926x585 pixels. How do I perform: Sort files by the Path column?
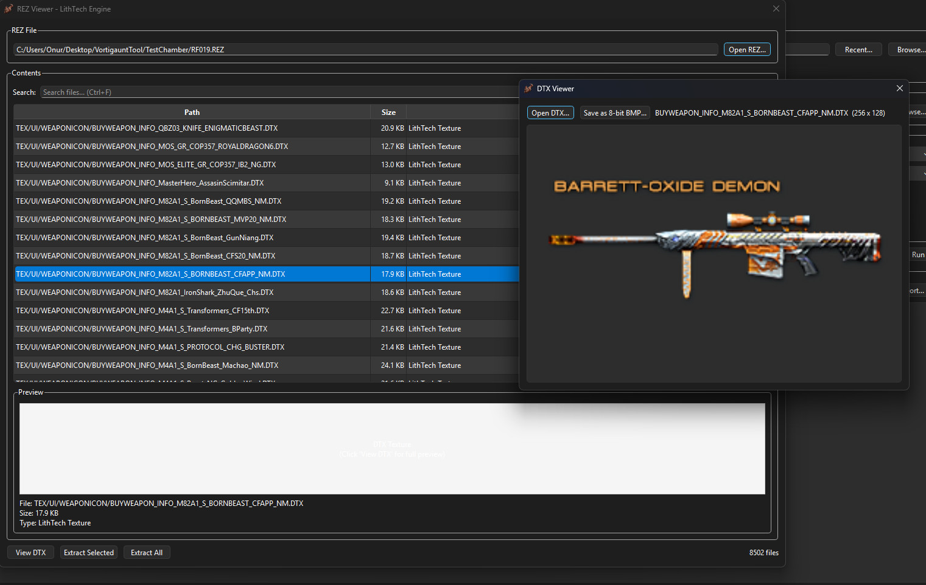click(x=192, y=112)
